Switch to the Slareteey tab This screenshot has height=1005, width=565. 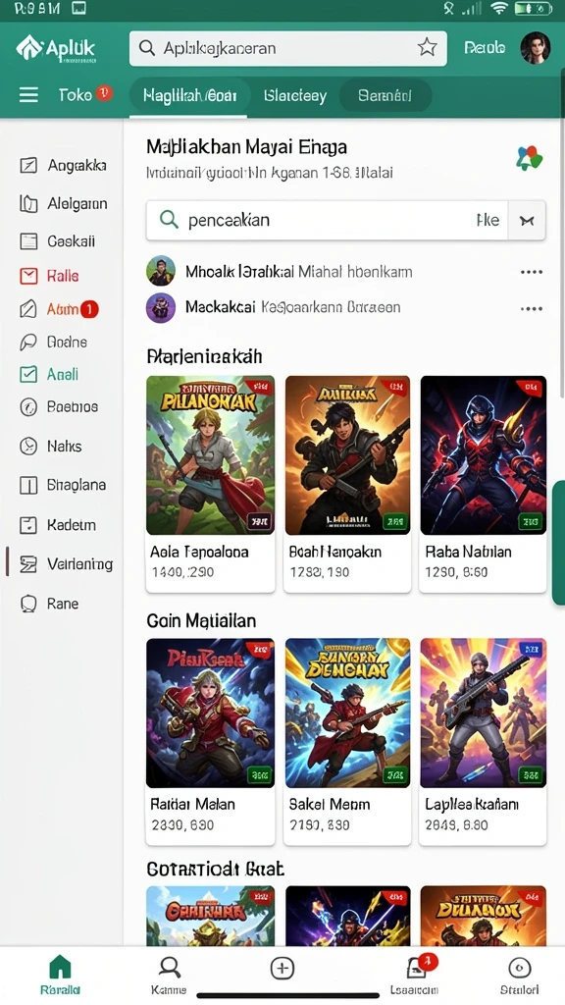[x=295, y=96]
